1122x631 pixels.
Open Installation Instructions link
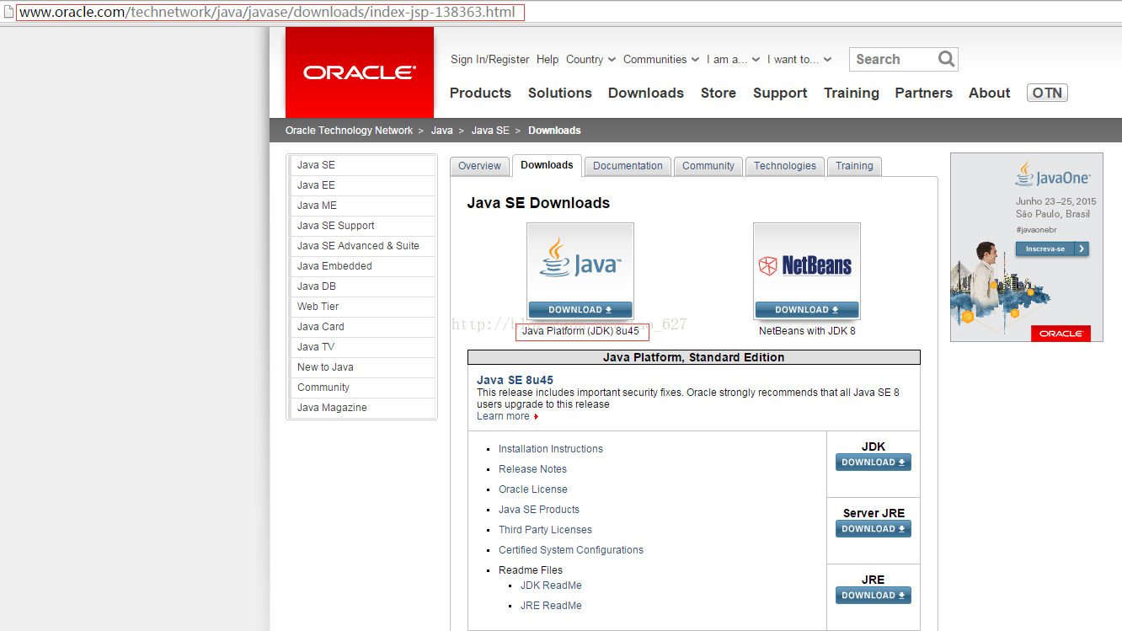pos(551,449)
